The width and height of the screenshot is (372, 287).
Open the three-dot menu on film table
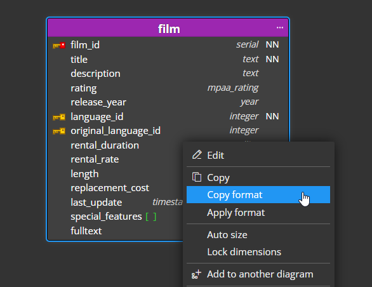click(x=280, y=28)
